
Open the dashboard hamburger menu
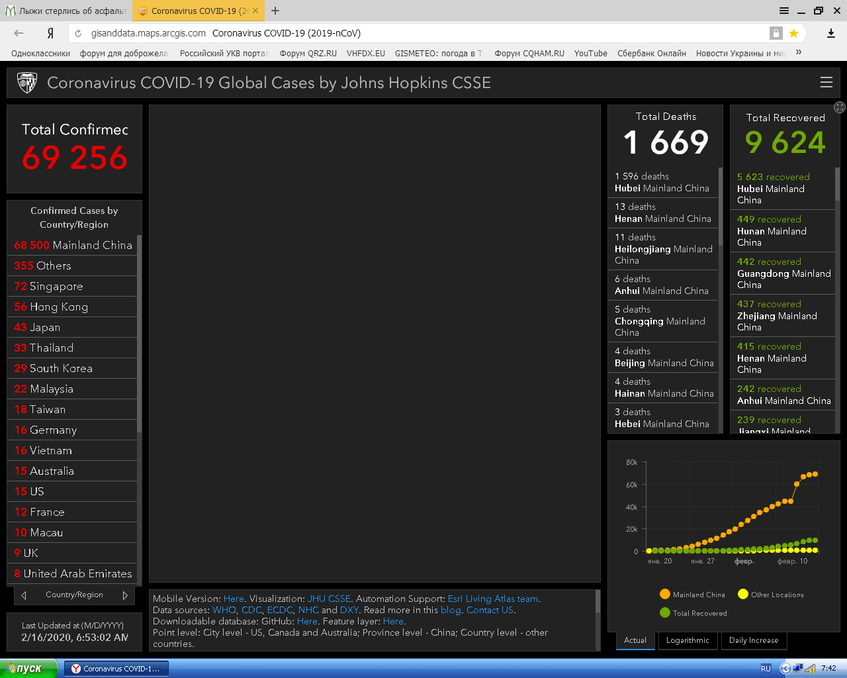826,82
